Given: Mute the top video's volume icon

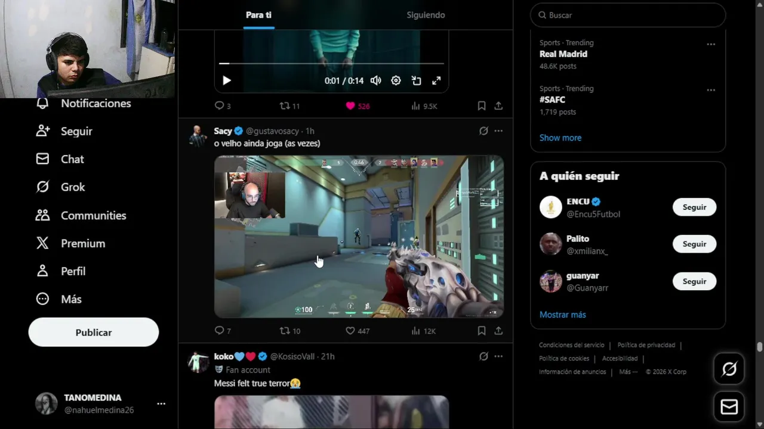Looking at the screenshot, I should [375, 80].
